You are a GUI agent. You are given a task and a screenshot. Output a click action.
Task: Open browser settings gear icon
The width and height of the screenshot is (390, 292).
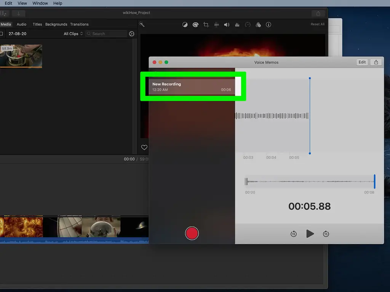point(131,34)
